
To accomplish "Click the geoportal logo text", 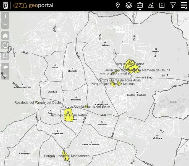I will [41, 5].
